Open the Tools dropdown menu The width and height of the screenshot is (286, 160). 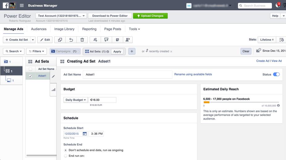point(134,29)
